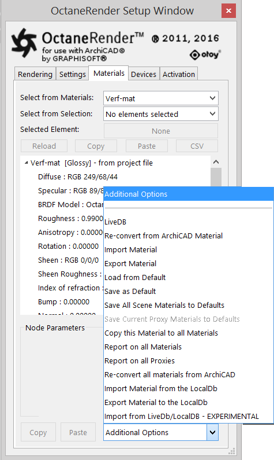Select the Bump : 0.00000 row
274x460 pixels.
click(64, 302)
